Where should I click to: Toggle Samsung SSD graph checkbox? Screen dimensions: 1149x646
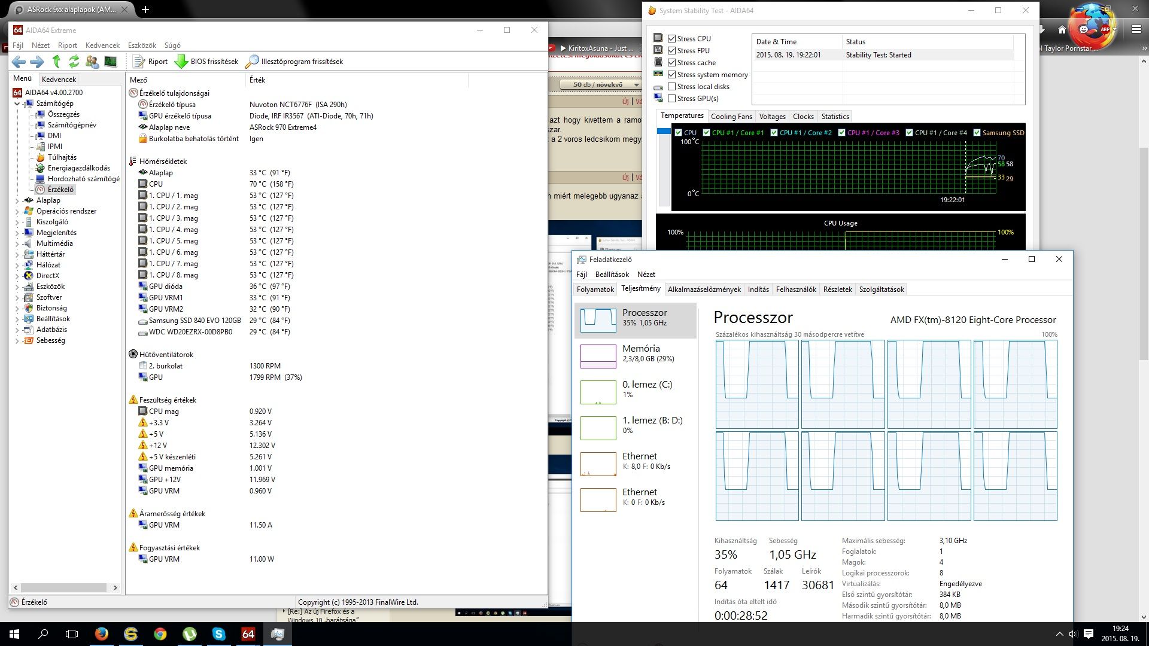coord(977,133)
